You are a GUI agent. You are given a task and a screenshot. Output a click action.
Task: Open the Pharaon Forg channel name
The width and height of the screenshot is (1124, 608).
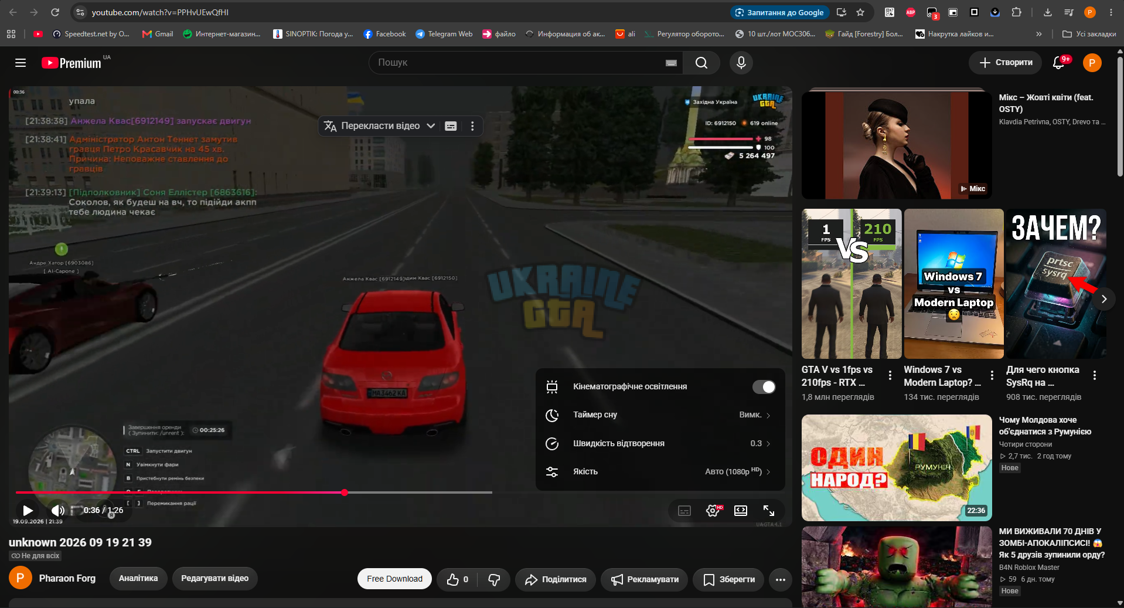tap(67, 579)
